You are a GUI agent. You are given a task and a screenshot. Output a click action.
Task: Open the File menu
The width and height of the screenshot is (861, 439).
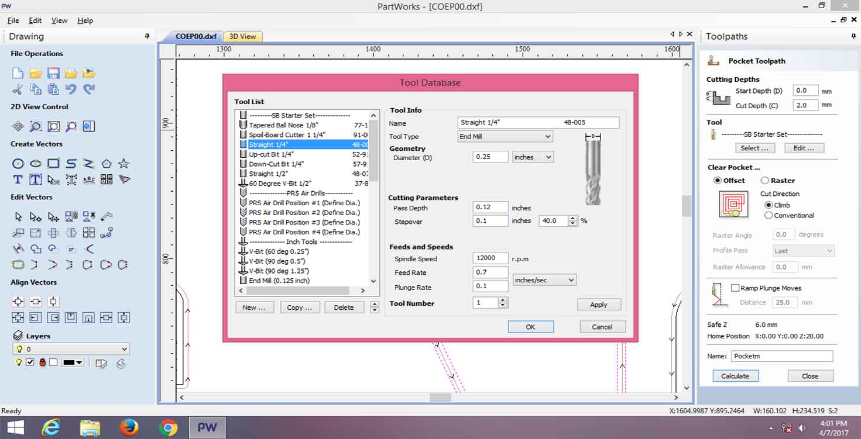tap(13, 20)
